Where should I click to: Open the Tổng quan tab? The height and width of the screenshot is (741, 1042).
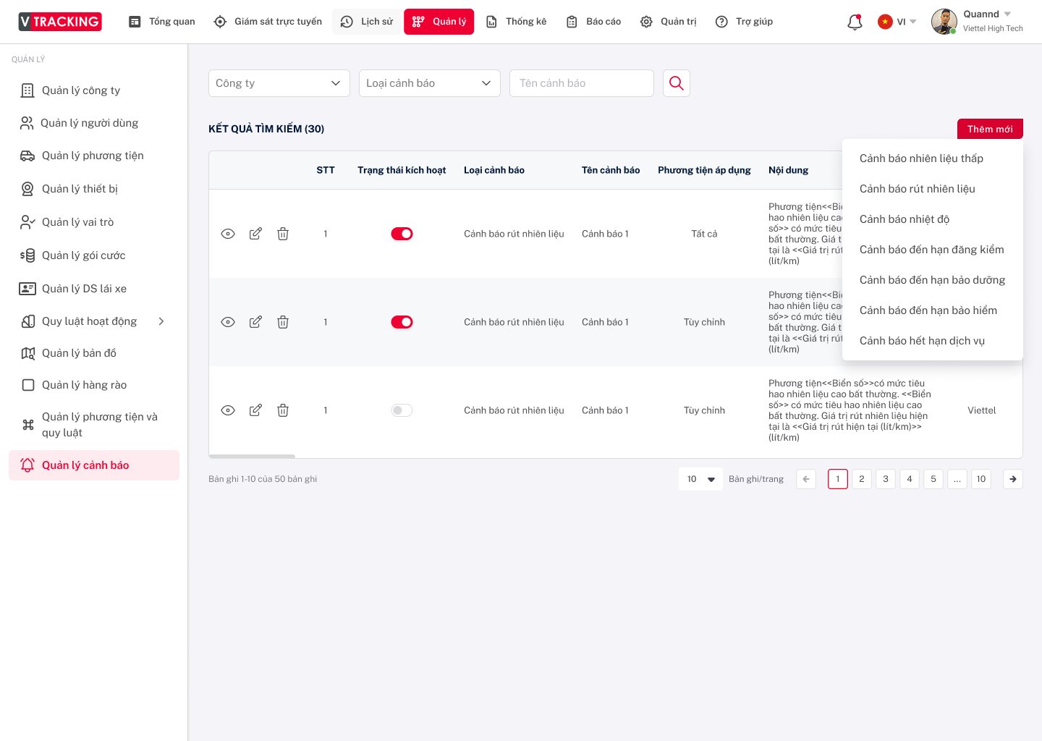coord(162,22)
